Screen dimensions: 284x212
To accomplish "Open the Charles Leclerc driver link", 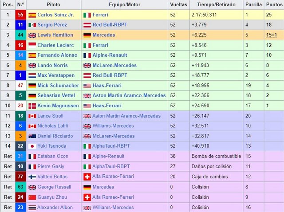I will [x=55, y=45].
